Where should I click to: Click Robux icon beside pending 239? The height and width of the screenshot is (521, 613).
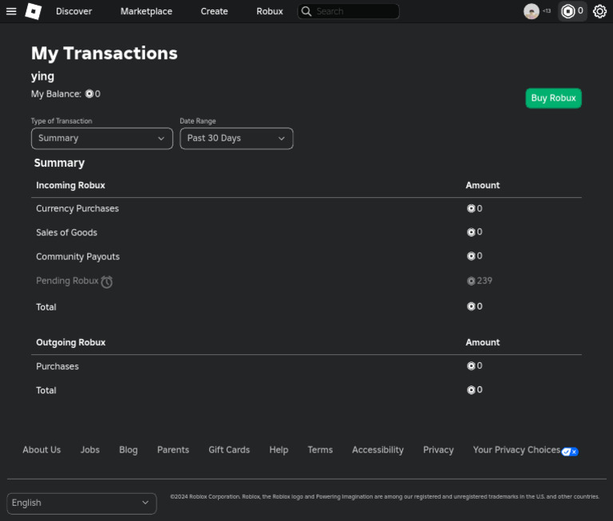tap(471, 281)
